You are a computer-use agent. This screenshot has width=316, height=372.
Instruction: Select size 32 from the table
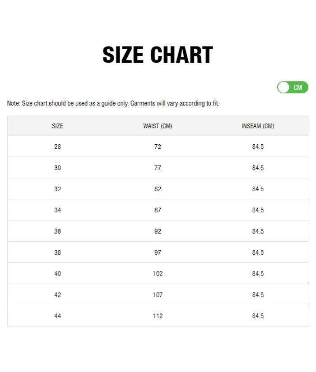[57, 189]
